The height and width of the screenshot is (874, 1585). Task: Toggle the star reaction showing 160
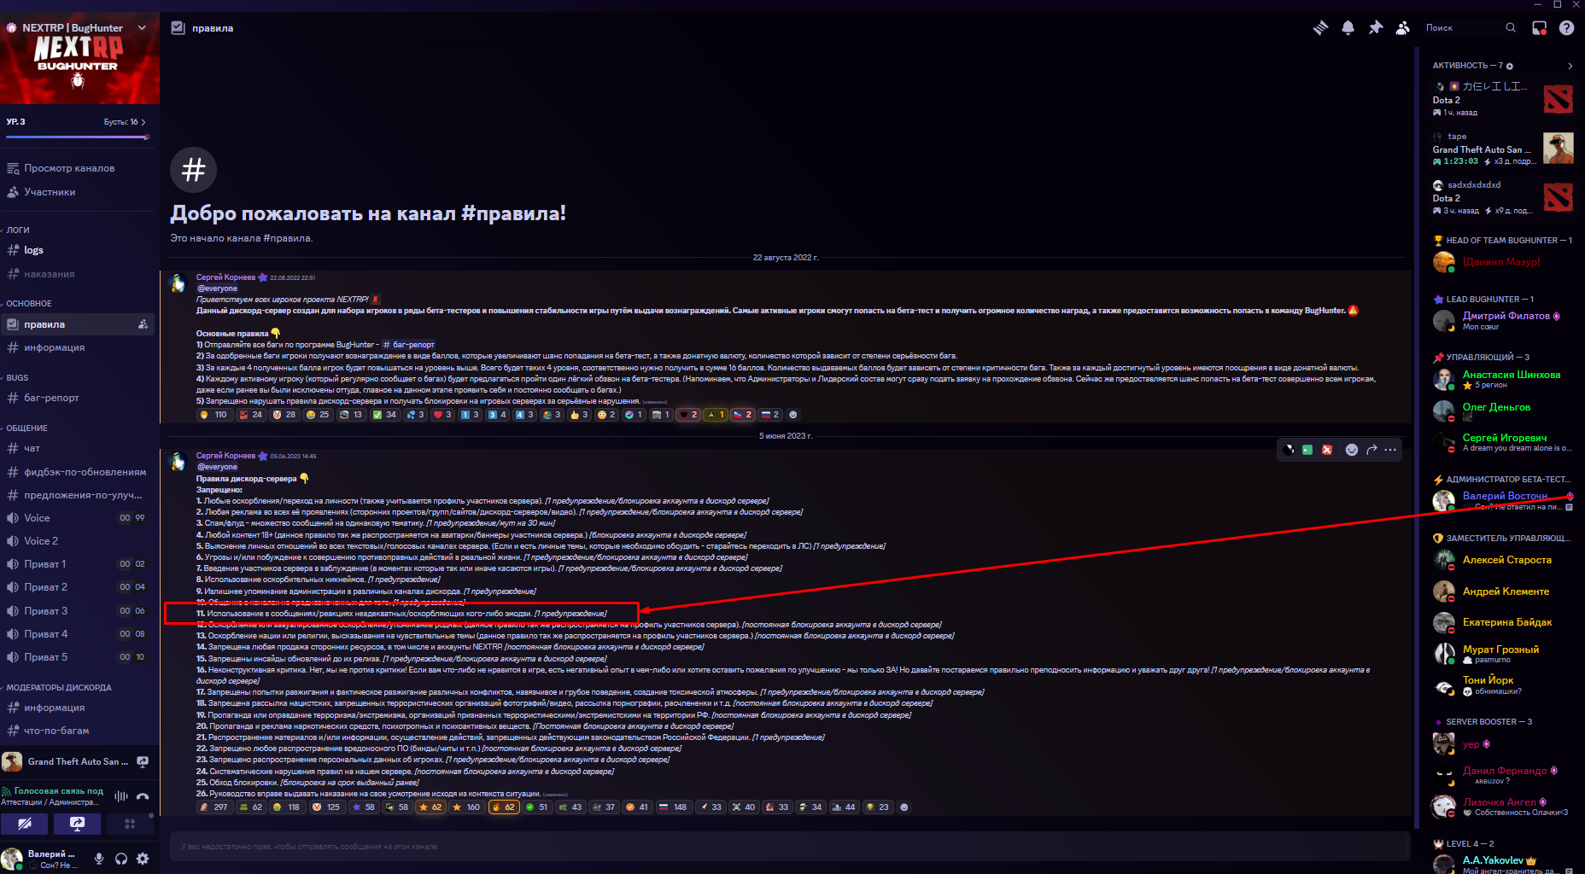click(467, 807)
